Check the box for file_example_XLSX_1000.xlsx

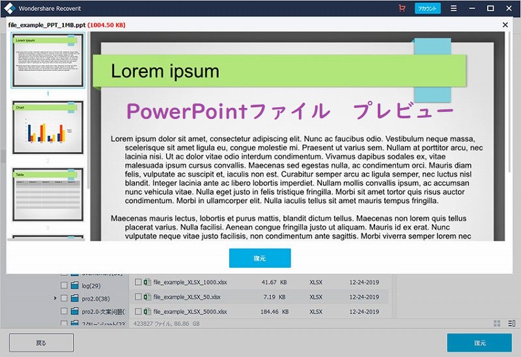tap(138, 282)
